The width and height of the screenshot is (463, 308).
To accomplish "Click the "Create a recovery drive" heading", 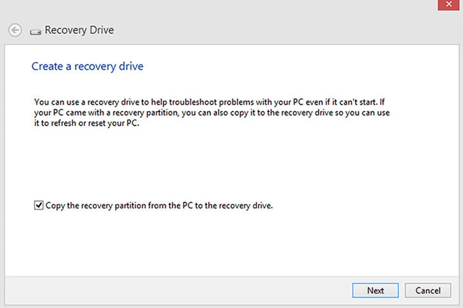I will pos(87,66).
